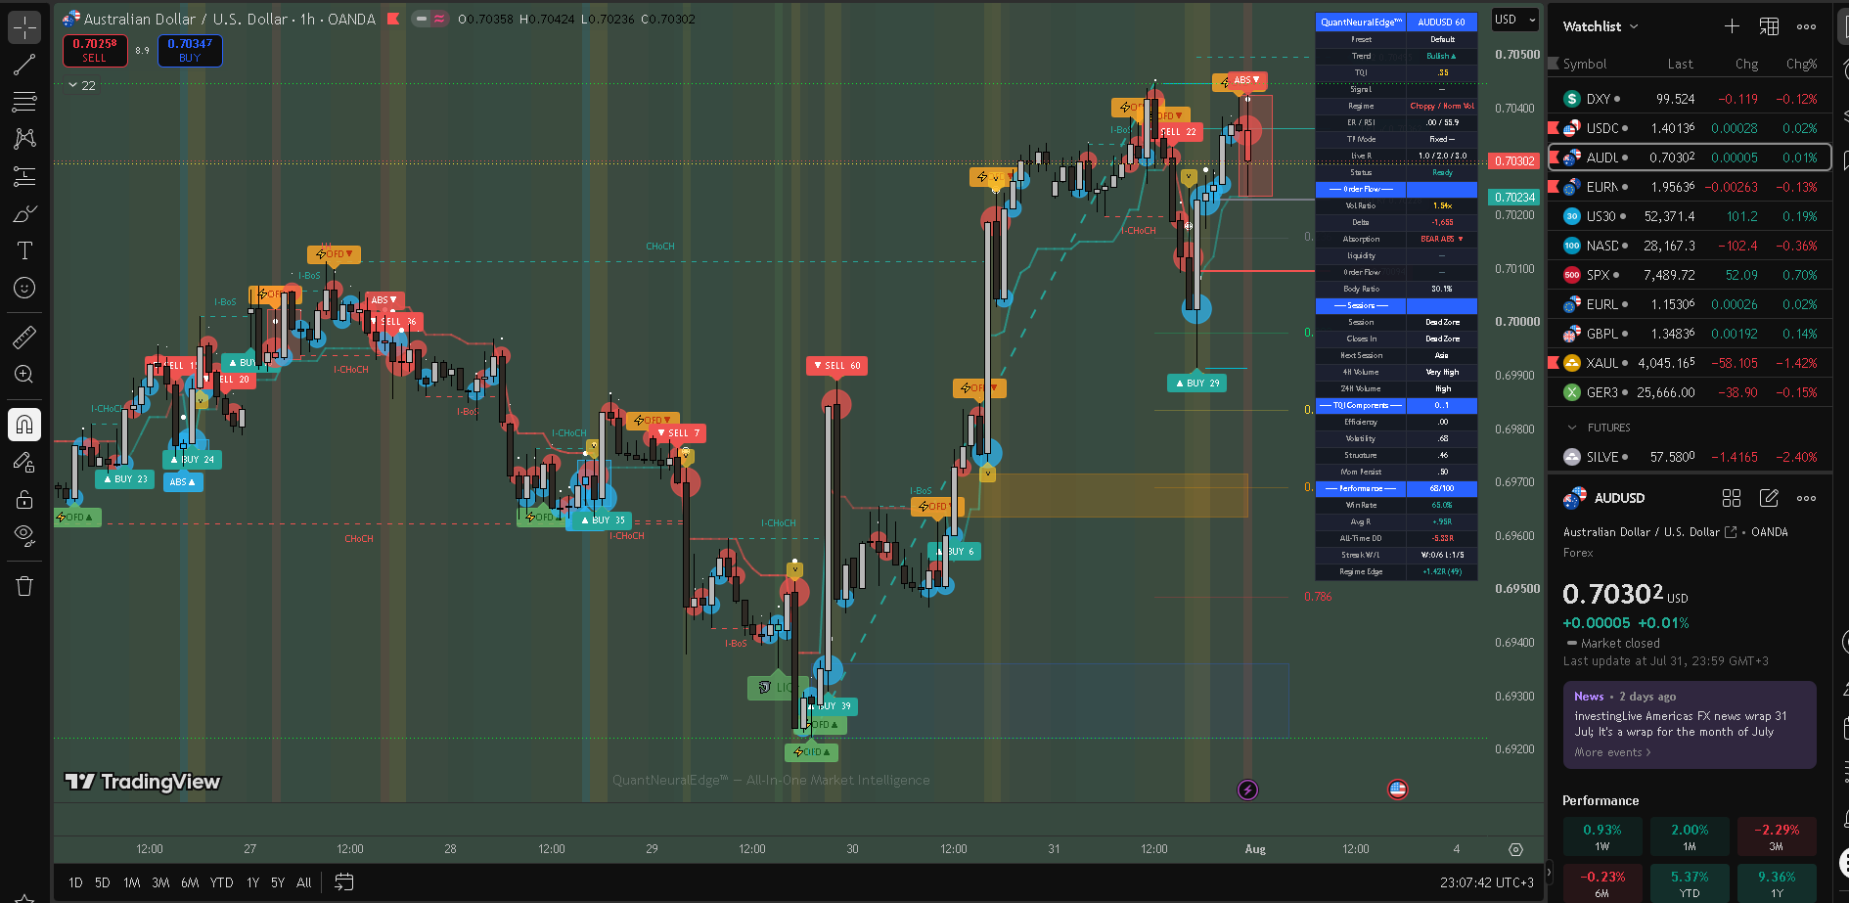Toggle magnet mode for drawings

(x=24, y=425)
